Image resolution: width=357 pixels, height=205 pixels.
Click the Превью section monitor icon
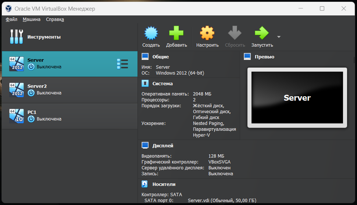tap(247, 57)
